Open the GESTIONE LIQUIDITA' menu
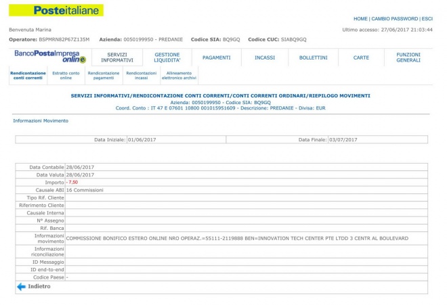This screenshot has width=447, height=305. (x=167, y=57)
